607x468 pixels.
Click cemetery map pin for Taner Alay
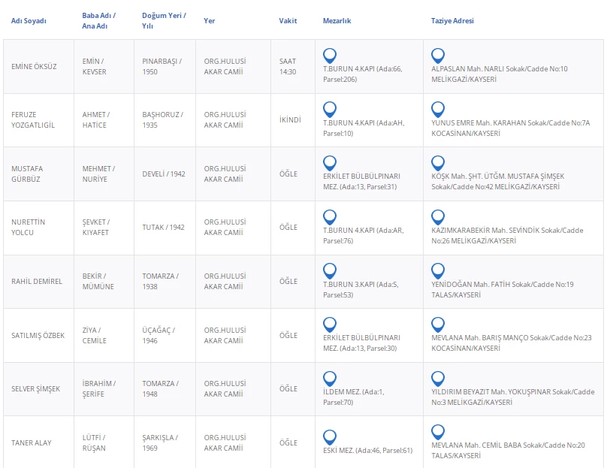click(329, 437)
